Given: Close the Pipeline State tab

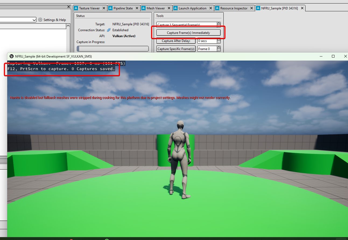Looking at the screenshot, I should 136,8.
